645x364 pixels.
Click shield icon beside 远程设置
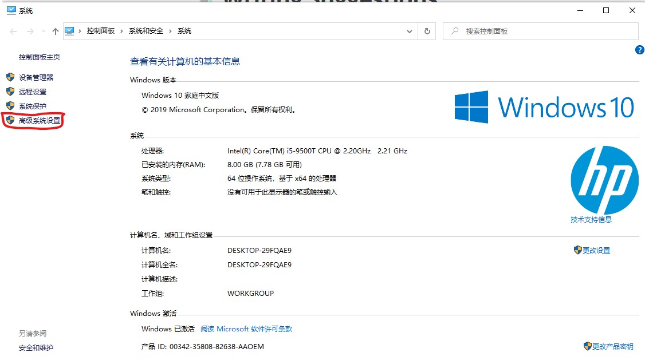pyautogui.click(x=10, y=91)
